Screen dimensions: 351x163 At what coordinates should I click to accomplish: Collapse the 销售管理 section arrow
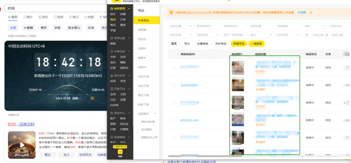(x=129, y=9)
